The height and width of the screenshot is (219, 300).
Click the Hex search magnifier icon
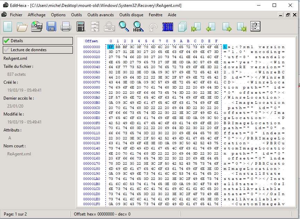point(138,27)
